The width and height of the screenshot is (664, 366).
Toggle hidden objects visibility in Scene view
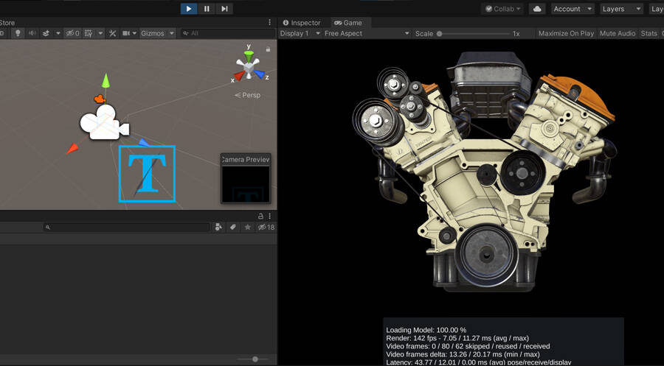click(72, 33)
